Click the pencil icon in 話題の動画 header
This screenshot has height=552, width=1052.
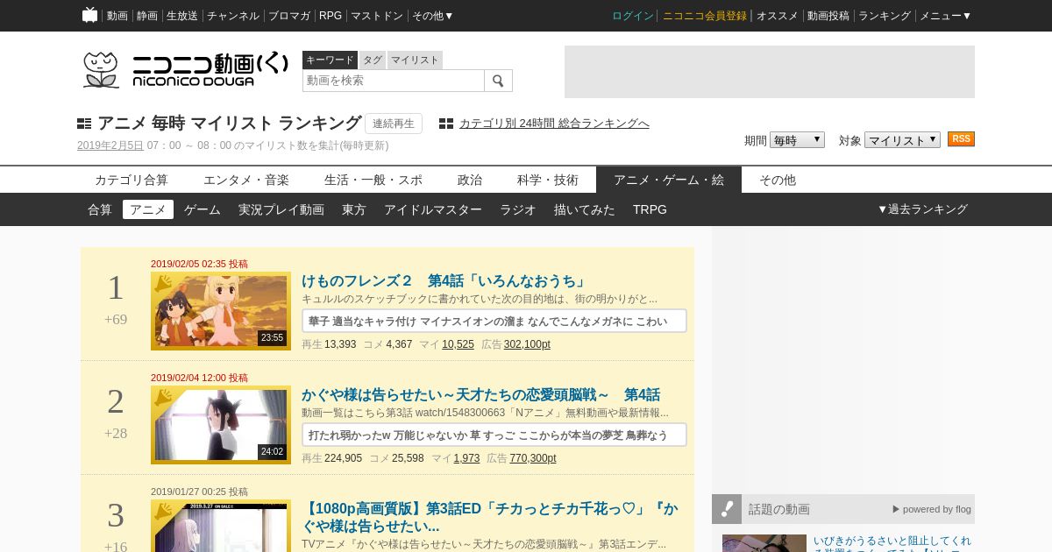click(727, 509)
